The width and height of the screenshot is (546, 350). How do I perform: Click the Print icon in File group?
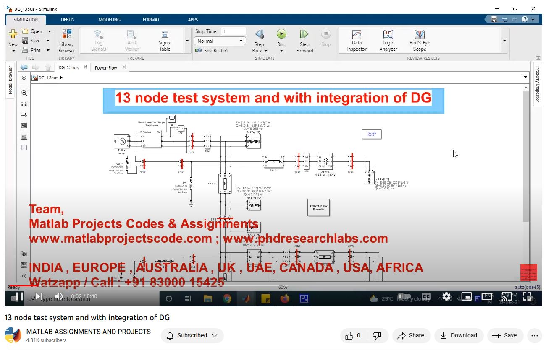(x=25, y=50)
